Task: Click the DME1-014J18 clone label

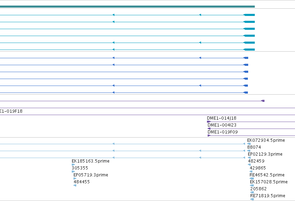Action: click(x=222, y=118)
